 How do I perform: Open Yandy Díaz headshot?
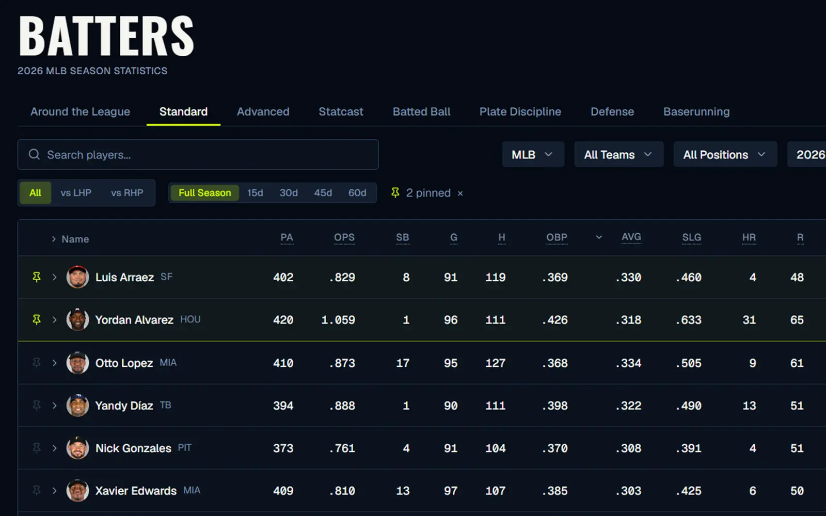pos(77,406)
